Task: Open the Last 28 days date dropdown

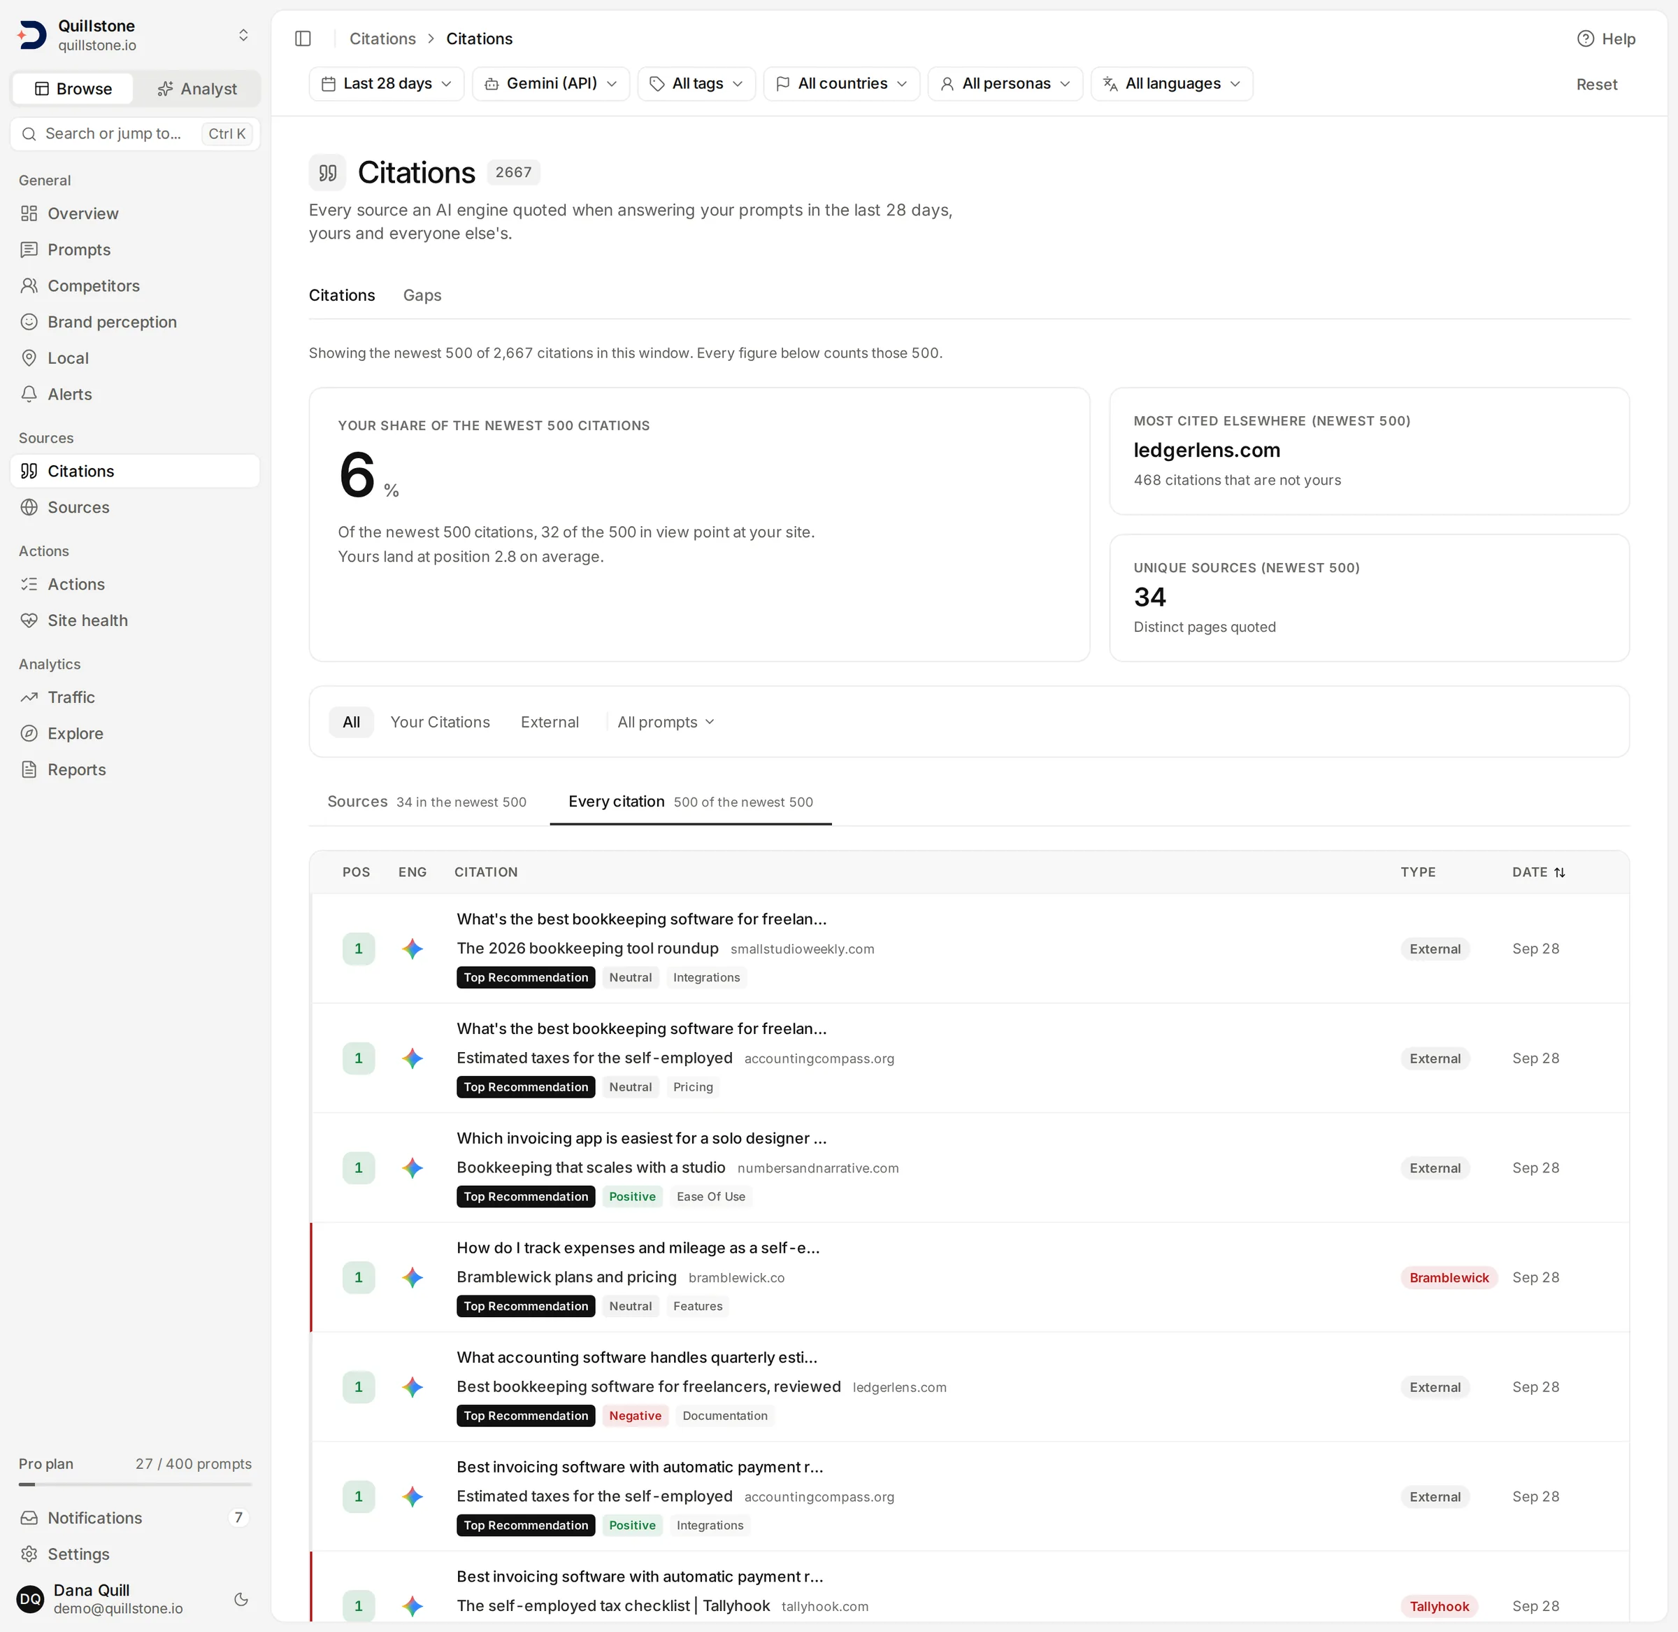Action: (x=387, y=83)
